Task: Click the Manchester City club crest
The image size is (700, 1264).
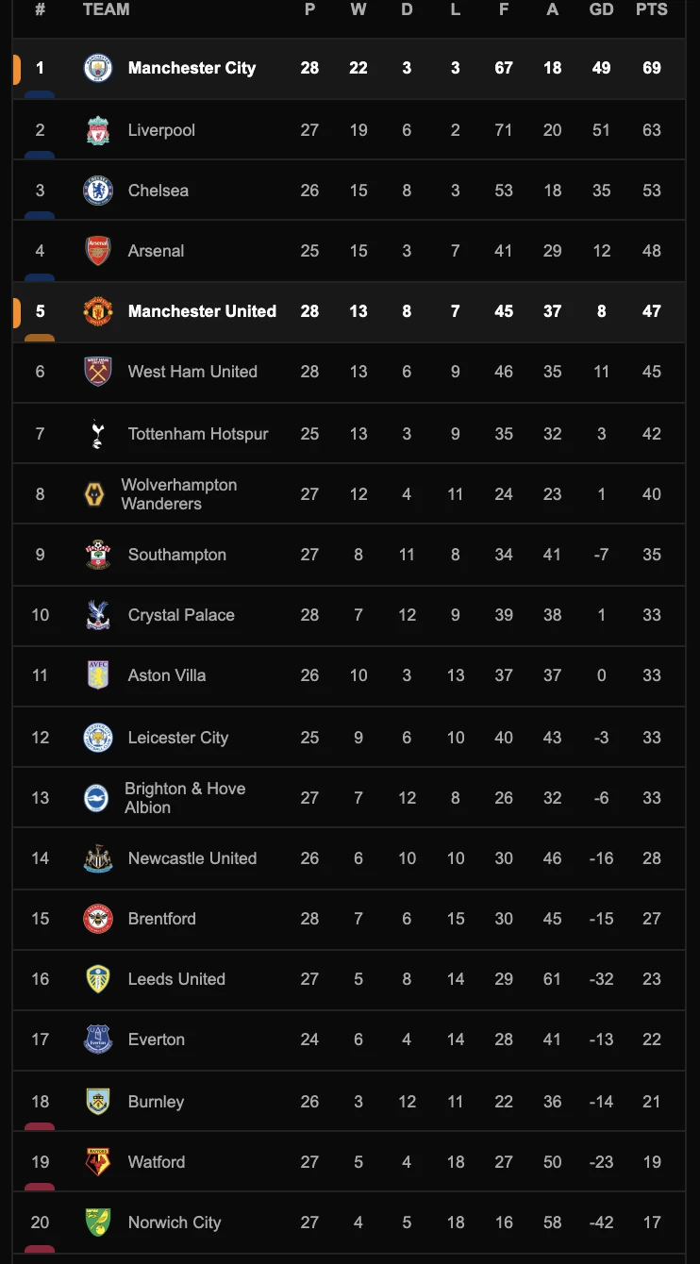Action: (98, 68)
